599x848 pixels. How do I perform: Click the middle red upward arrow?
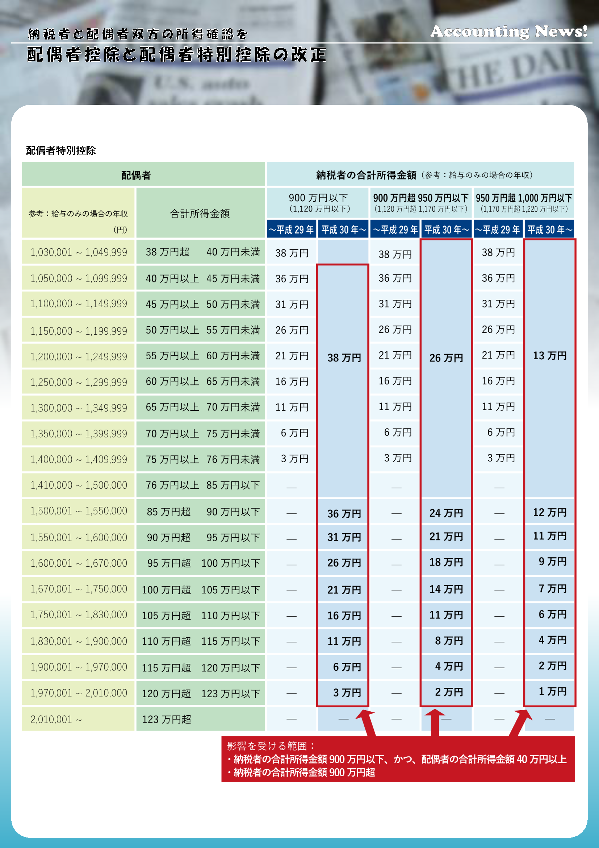click(435, 722)
